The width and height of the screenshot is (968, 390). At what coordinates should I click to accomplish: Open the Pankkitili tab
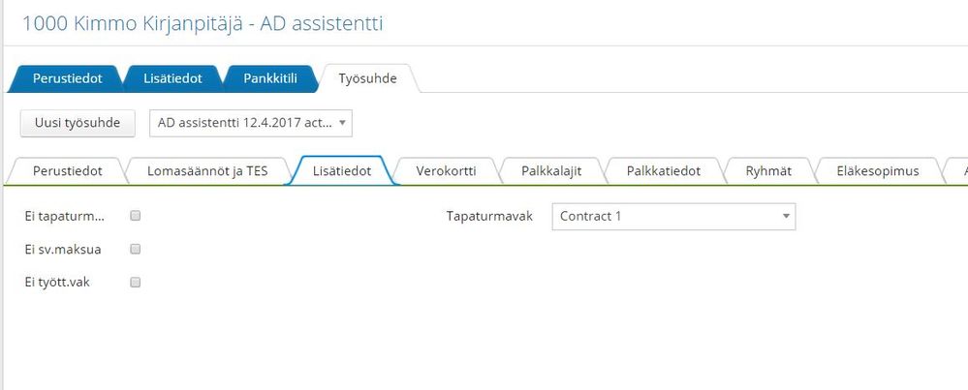coord(269,78)
